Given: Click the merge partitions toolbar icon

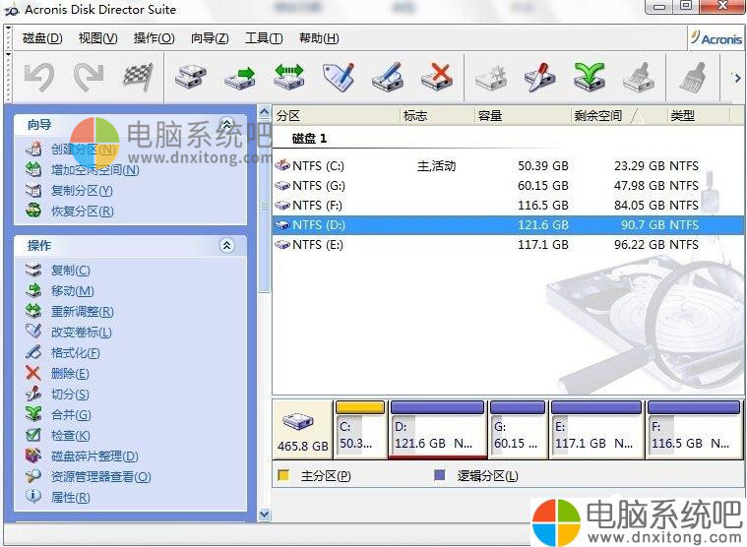Looking at the screenshot, I should coord(590,77).
